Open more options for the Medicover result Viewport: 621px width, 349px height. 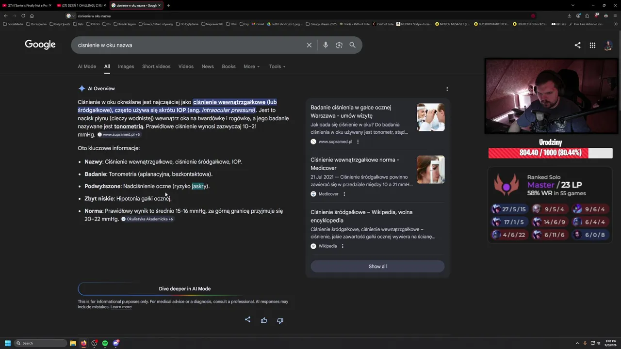344,194
